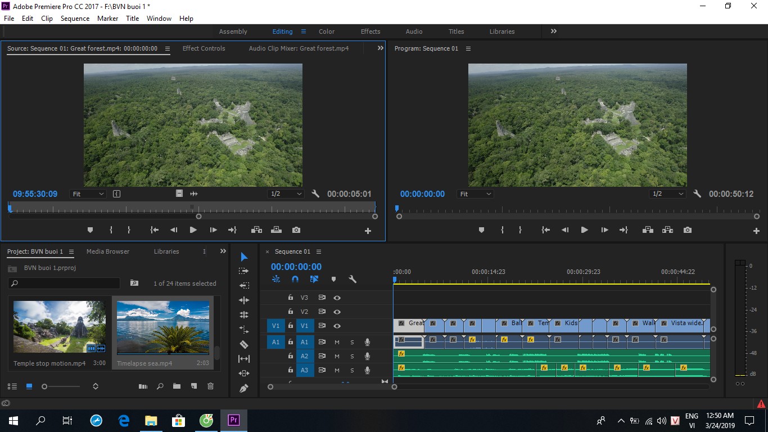Add a marker in the Sequence 01 timeline
Screen dimensions: 768x432
click(x=333, y=279)
